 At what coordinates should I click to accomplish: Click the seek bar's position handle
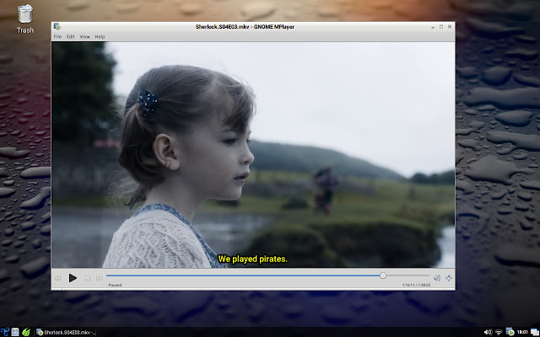pos(383,275)
